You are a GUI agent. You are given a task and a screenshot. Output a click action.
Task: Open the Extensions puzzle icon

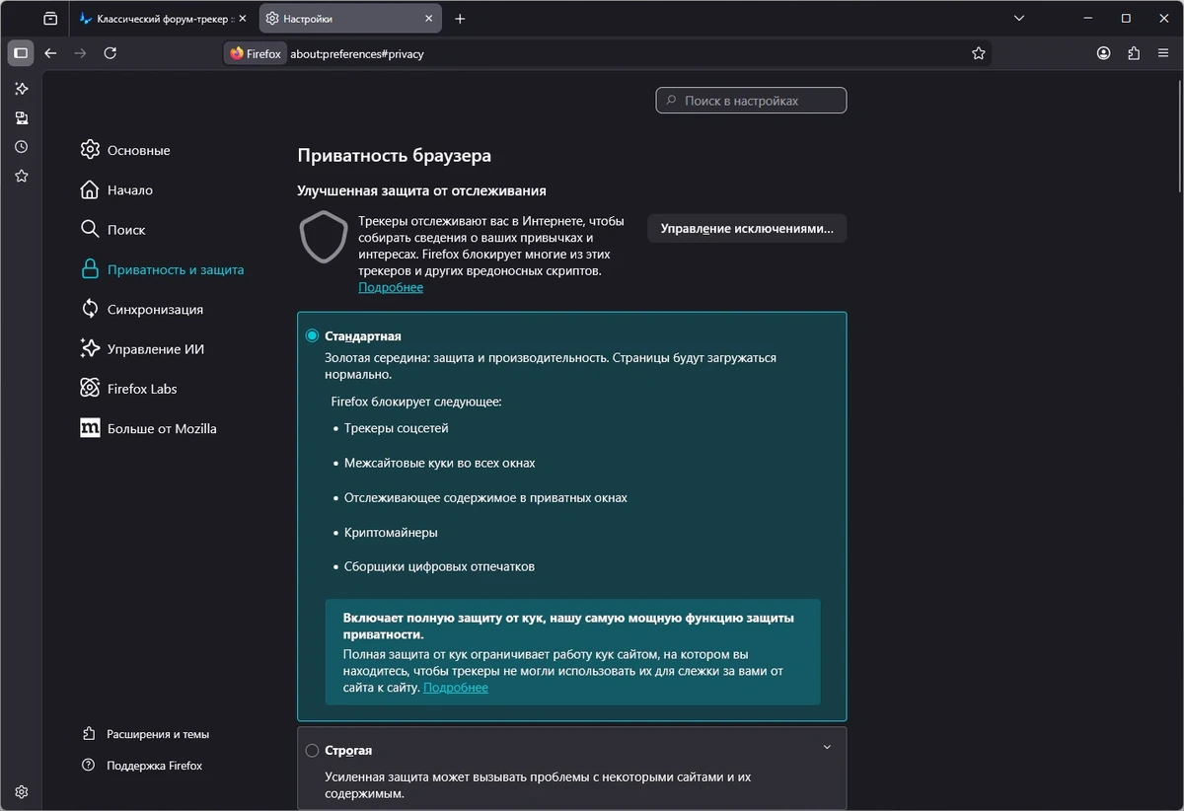(x=1134, y=53)
